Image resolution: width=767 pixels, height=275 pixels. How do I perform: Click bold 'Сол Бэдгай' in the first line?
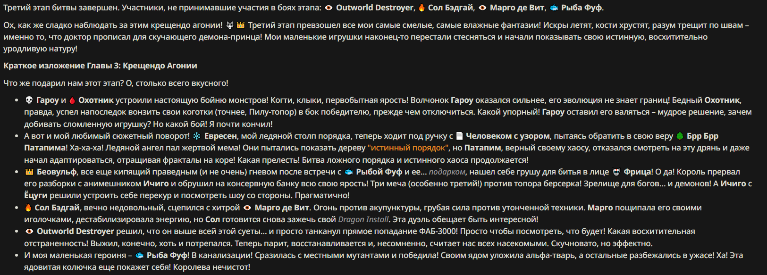(451, 8)
